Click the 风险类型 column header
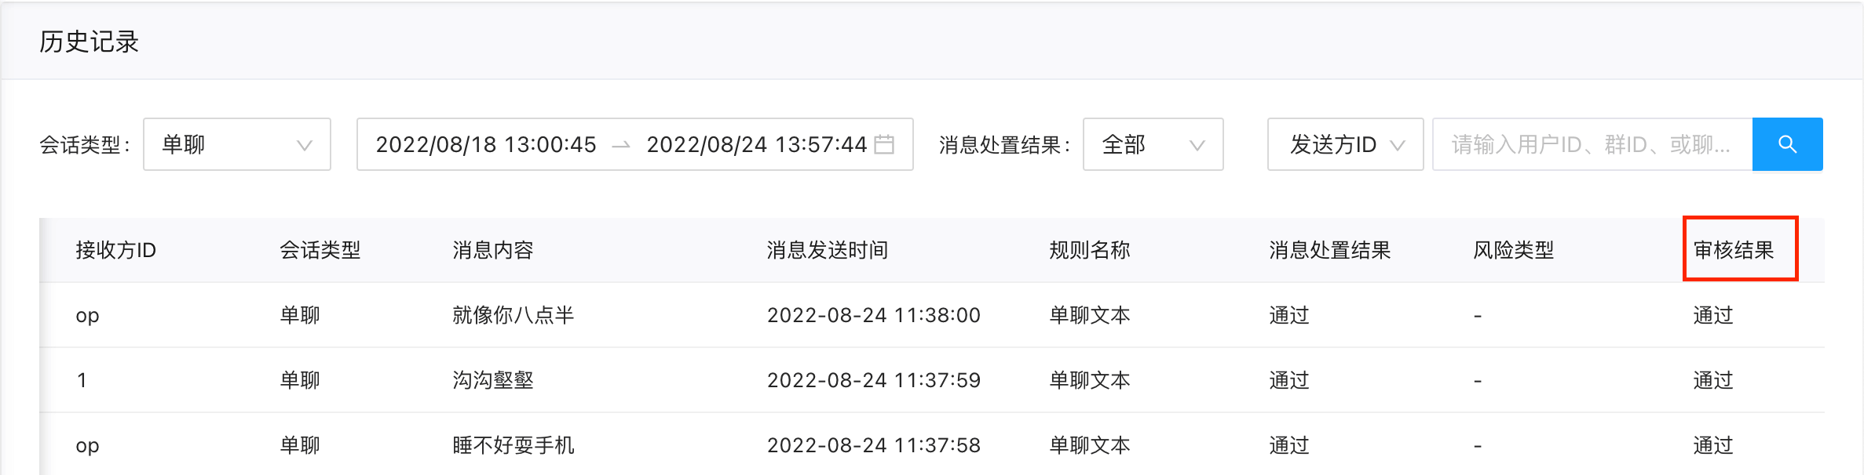Viewport: 1864px width, 475px height. (x=1514, y=250)
